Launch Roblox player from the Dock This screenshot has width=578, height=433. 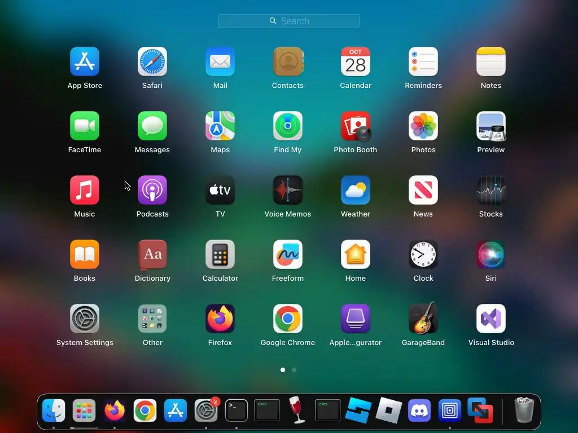(x=388, y=410)
